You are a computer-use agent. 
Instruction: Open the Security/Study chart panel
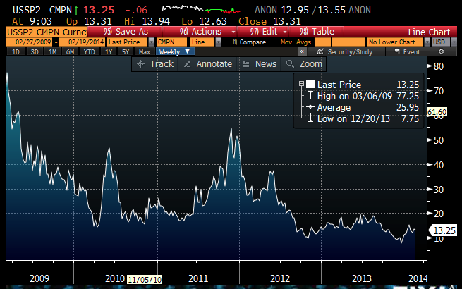345,52
